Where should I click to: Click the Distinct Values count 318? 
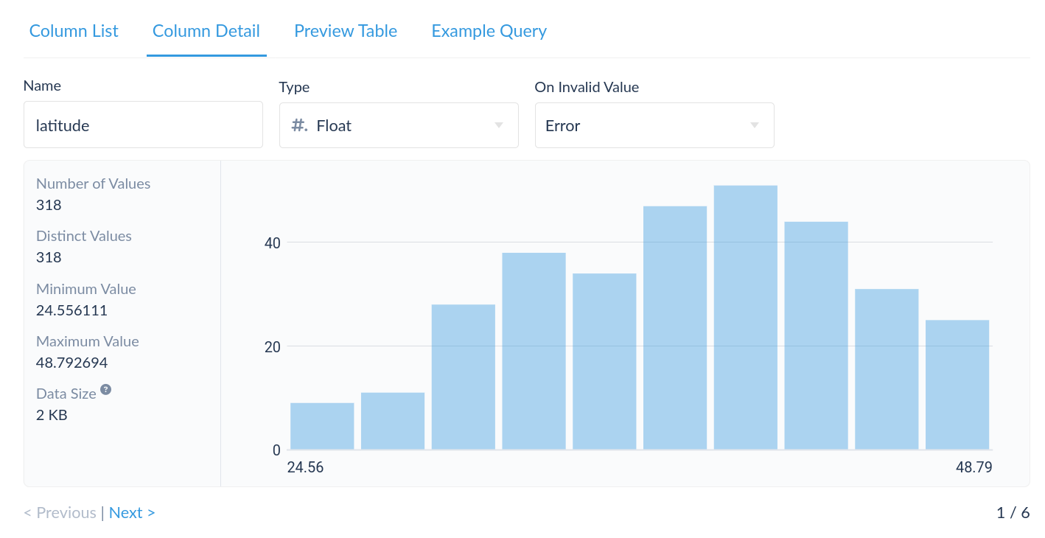point(49,257)
